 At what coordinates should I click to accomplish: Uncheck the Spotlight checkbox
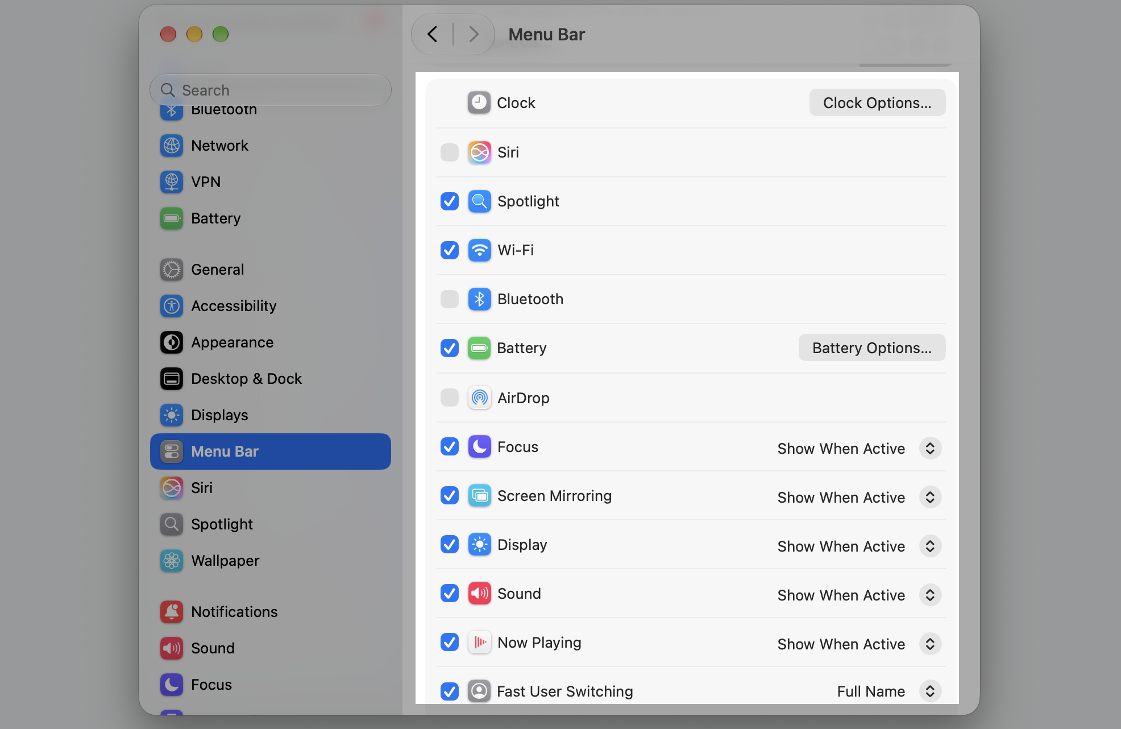pyautogui.click(x=450, y=201)
